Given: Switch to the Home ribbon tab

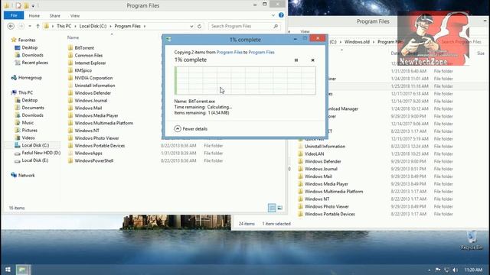Looking at the screenshot, I should click(34, 15).
